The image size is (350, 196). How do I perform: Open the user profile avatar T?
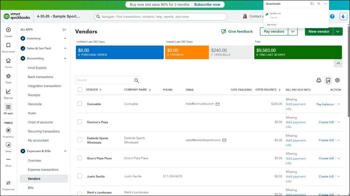point(332,16)
